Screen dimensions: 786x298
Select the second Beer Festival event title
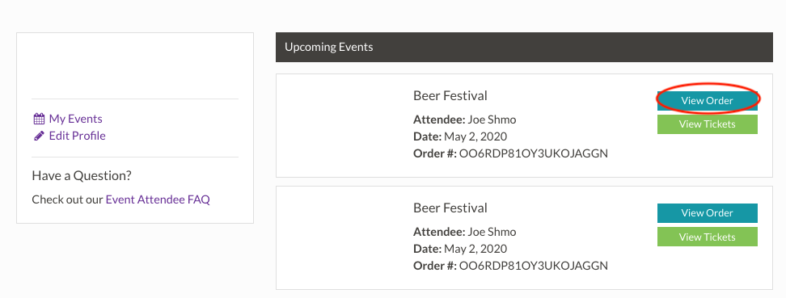[450, 208]
